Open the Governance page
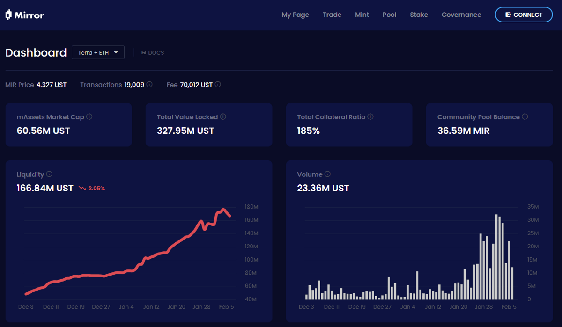This screenshot has height=327, width=562. (461, 15)
